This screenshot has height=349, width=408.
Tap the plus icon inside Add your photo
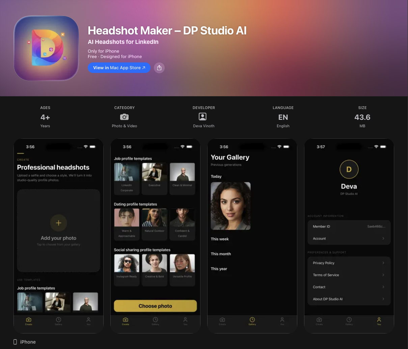(58, 223)
